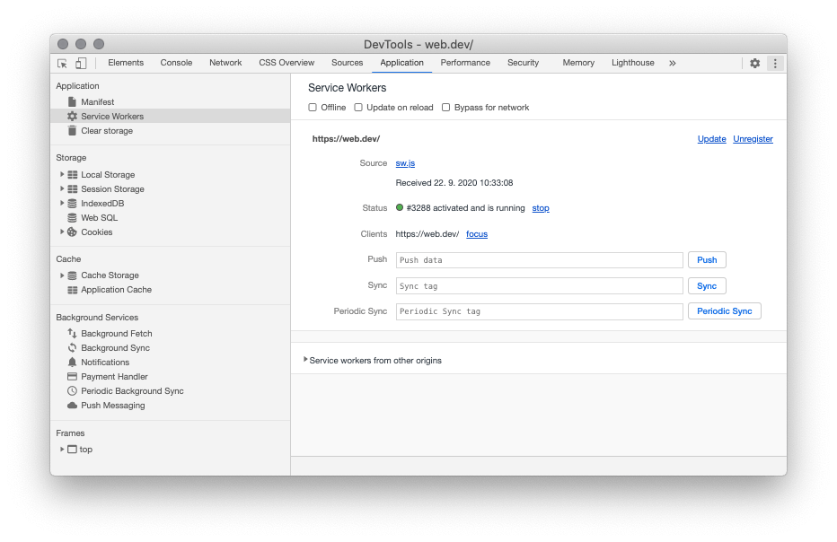The height and width of the screenshot is (542, 837).
Task: Click the Cookies cookie icon
Action: tap(72, 232)
